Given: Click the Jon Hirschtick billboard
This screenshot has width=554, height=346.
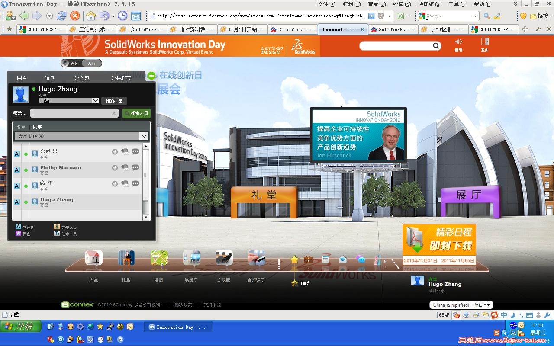Looking at the screenshot, I should point(358,135).
